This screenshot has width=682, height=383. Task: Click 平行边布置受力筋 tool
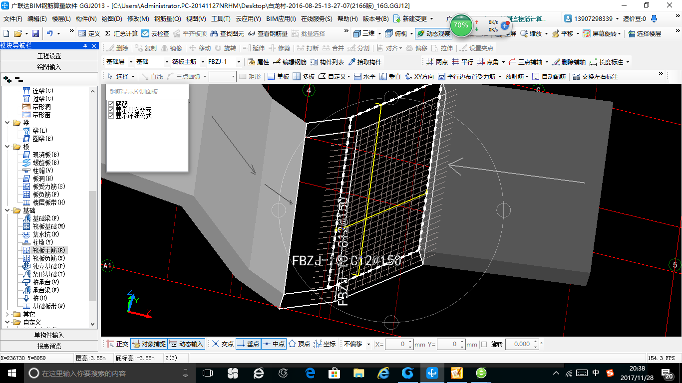pyautogui.click(x=466, y=76)
